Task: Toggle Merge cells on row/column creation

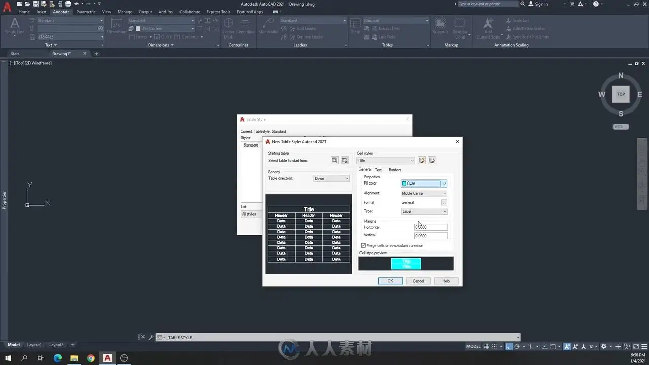Action: point(363,245)
